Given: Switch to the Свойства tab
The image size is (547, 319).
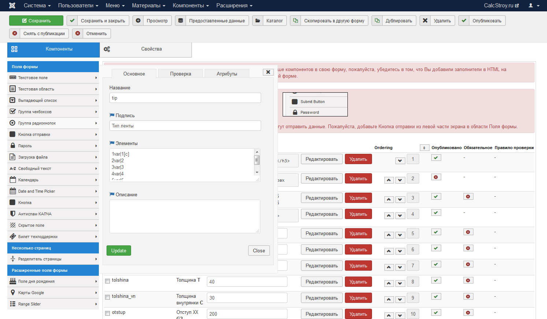Looking at the screenshot, I should pyautogui.click(x=146, y=49).
